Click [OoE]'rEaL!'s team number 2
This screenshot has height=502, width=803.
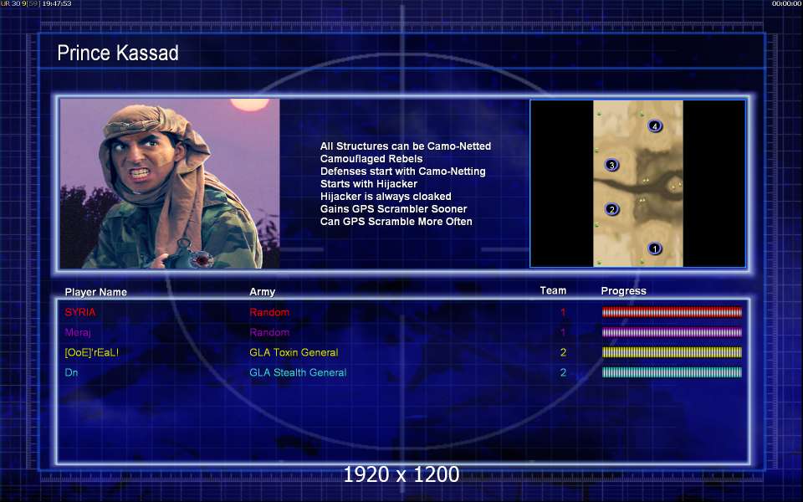coord(563,352)
